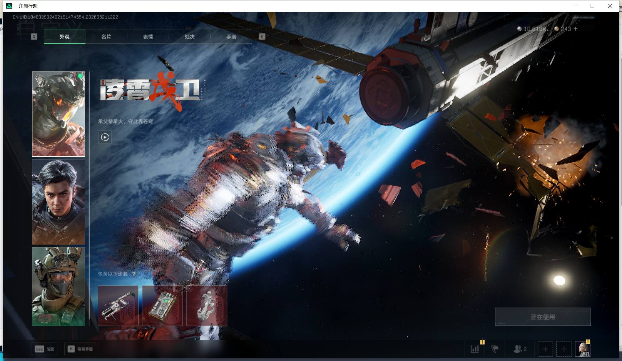Screen dimensions: 622x361
Task: View the white charm item thumbnail
Action: click(x=207, y=306)
